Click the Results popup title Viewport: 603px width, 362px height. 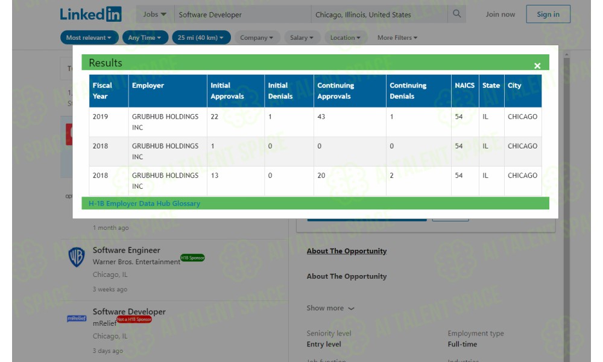tap(106, 63)
